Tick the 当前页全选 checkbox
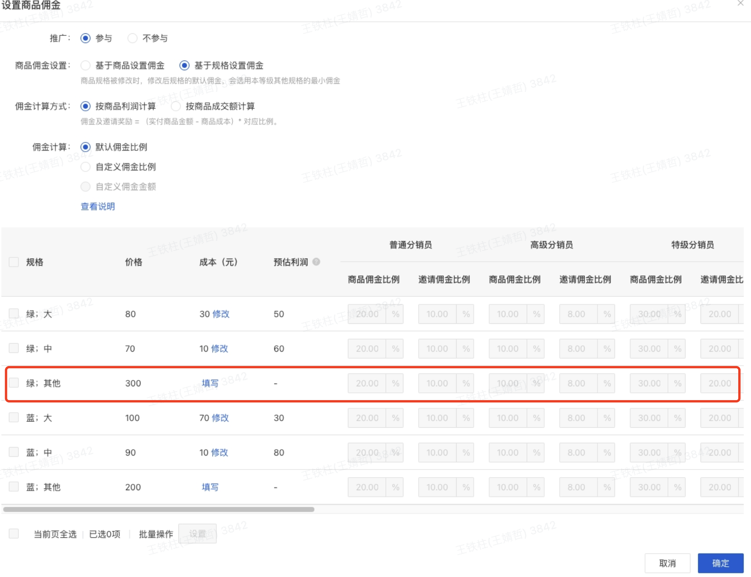This screenshot has width=751, height=577. coord(14,534)
